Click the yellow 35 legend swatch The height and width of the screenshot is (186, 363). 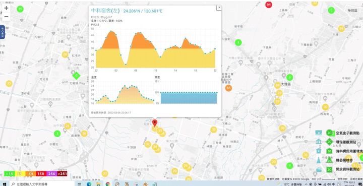click(x=20, y=174)
